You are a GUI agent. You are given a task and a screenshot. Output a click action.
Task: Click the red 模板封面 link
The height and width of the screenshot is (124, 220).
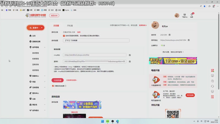coord(74,112)
